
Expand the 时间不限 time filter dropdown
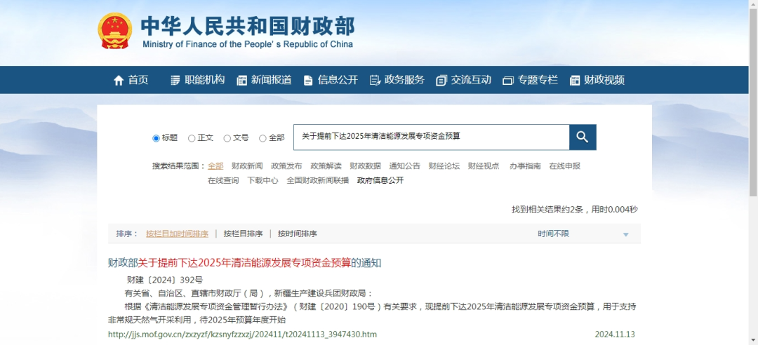coord(625,234)
